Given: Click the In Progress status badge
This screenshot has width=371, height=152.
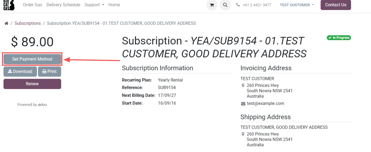Looking at the screenshot, I should pyautogui.click(x=339, y=38).
